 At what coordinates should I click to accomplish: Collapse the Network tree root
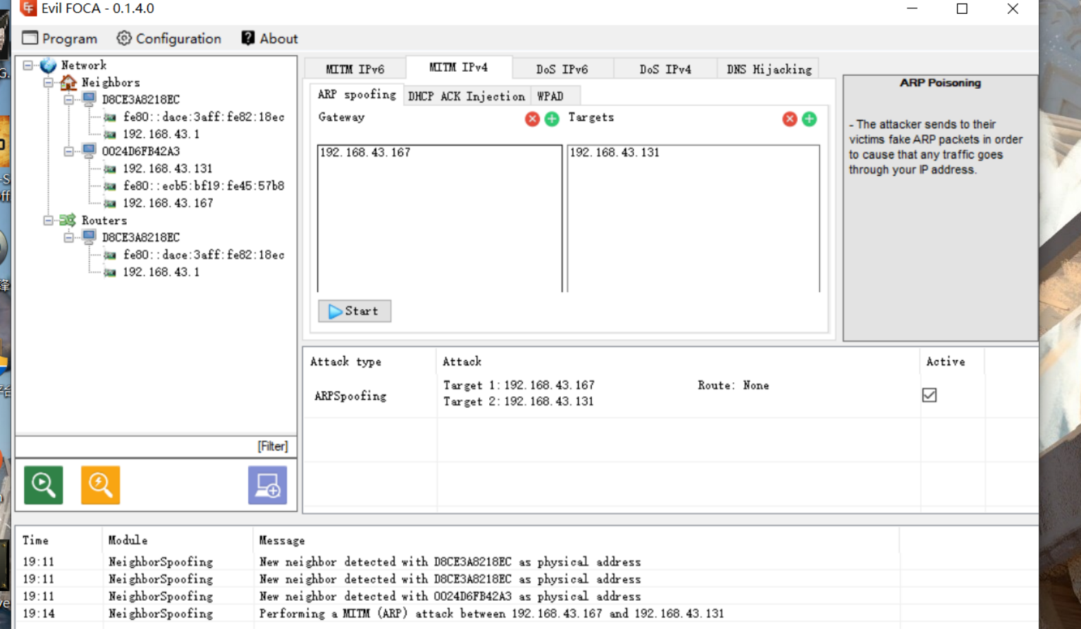(28, 65)
